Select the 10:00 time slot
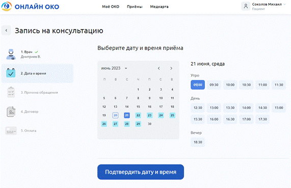The width and height of the screenshot is (291, 188). pos(230,85)
